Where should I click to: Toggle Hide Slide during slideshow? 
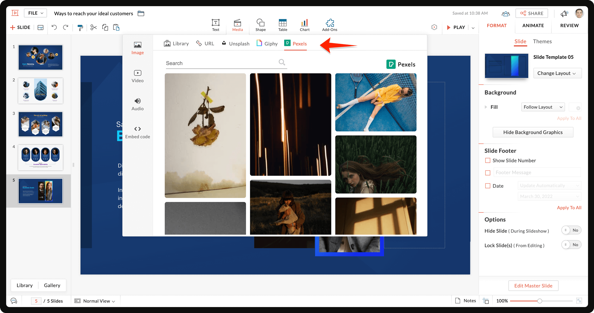[571, 230]
